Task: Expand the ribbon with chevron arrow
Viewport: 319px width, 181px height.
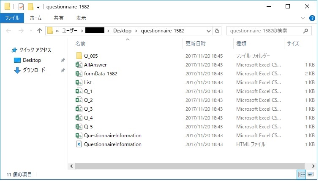Action: coord(303,18)
